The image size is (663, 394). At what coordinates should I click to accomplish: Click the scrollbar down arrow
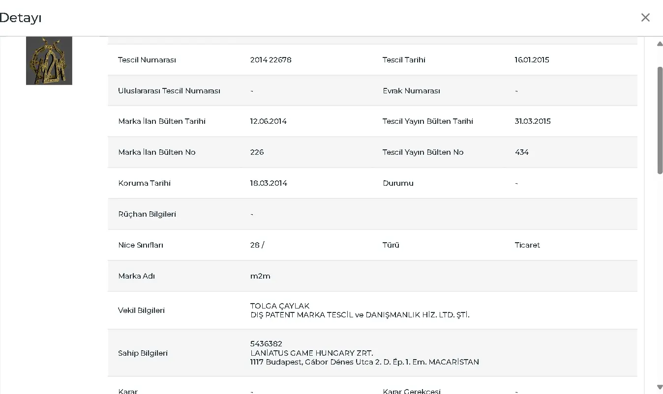click(x=660, y=388)
